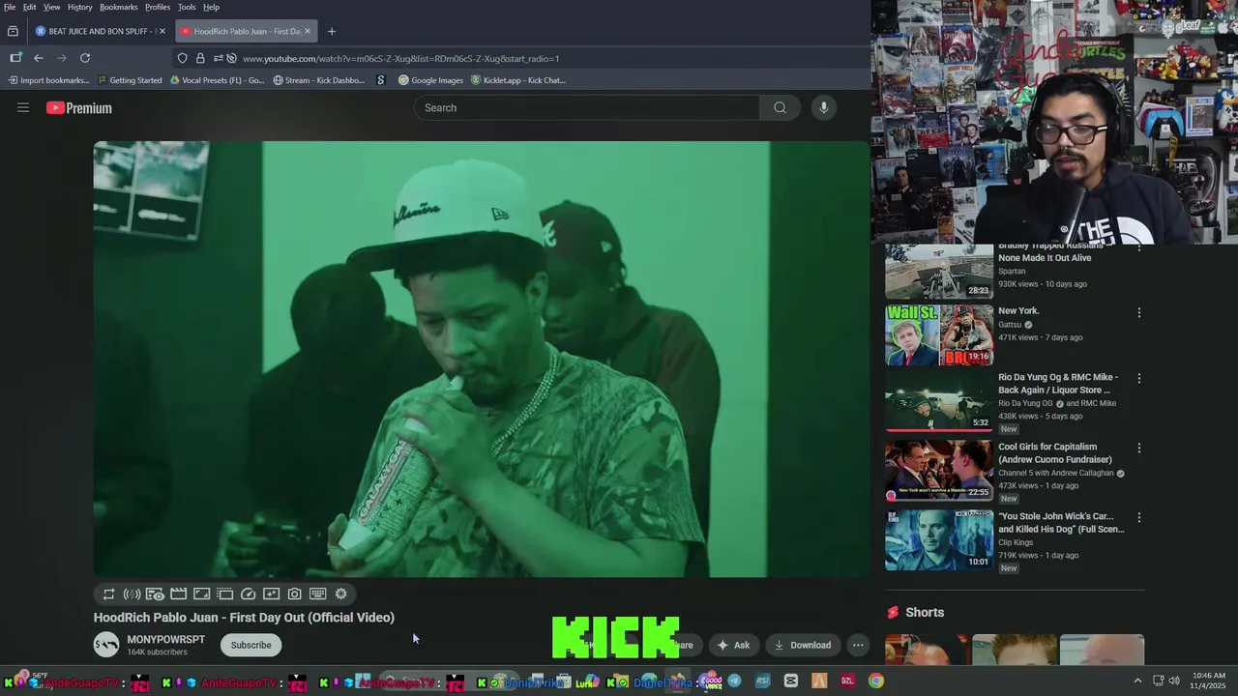Open Kicklet.app bookmark
The image size is (1238, 696).
click(x=518, y=80)
